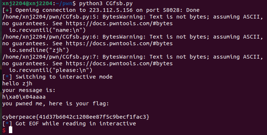Click the docs.pwntools.com link after the CGfsb.py:6 warning
267x135 pixels.
[119, 43]
